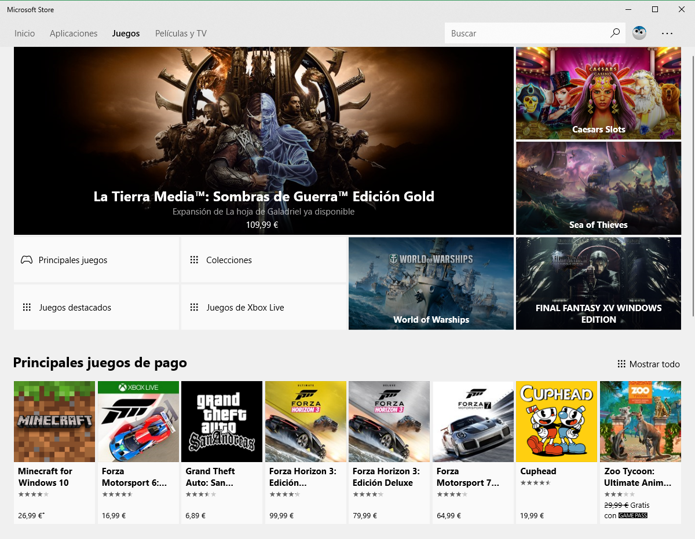Screen dimensions: 695x539
Task: Switch to the Aplicaciones tab
Action: click(74, 34)
